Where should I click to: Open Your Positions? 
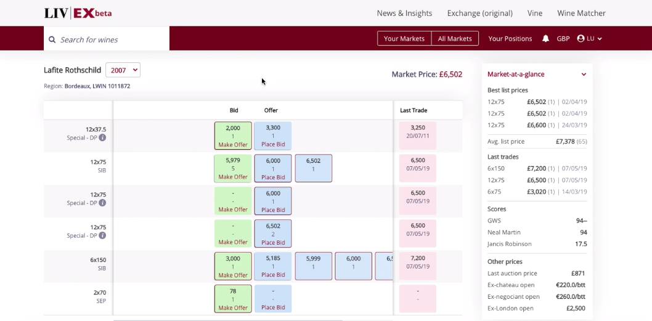click(510, 38)
